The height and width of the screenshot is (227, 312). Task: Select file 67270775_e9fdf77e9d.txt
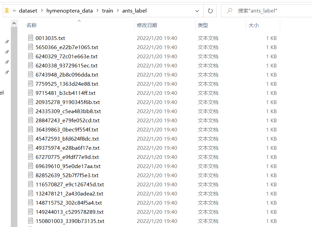67,157
